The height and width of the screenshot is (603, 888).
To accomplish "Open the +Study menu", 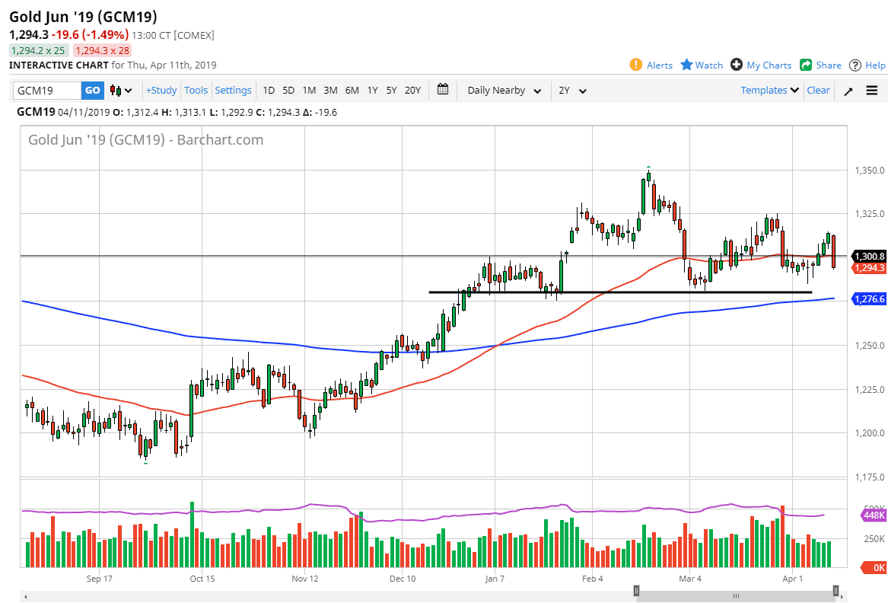I will pos(161,90).
